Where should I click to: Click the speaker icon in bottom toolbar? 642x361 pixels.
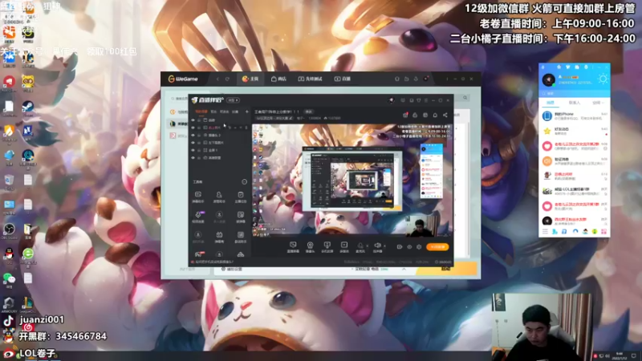pos(377,247)
